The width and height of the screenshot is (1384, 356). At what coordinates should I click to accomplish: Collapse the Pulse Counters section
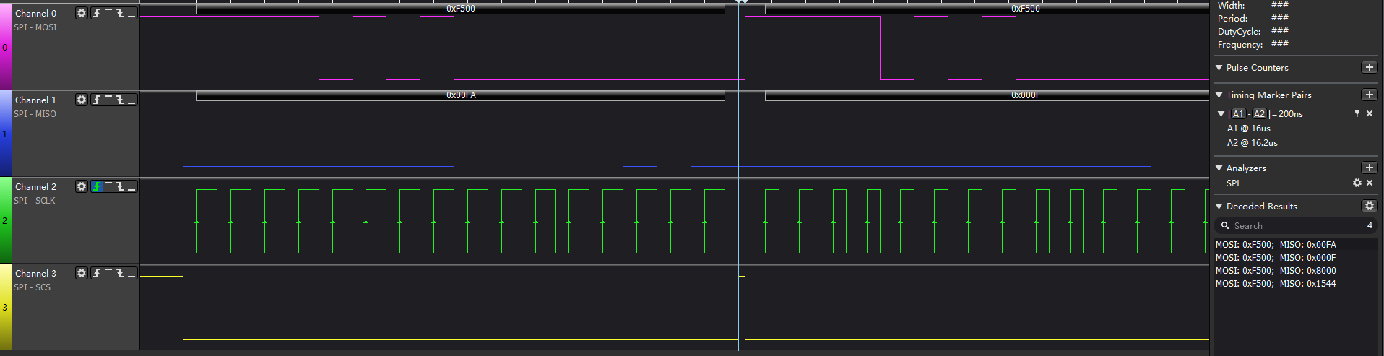pos(1219,67)
